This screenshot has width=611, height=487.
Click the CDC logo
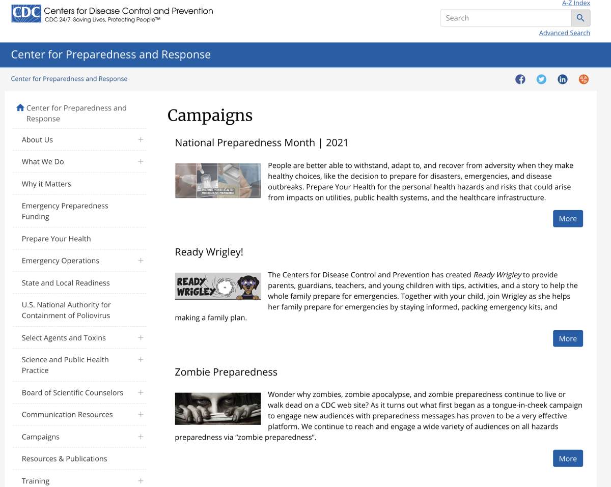point(112,14)
